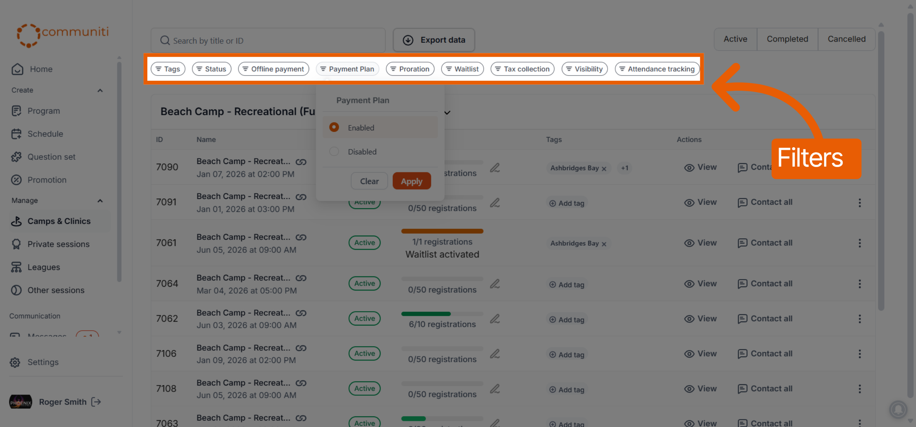Contact all for session 7091
Viewport: 916px width, 427px height.
coord(765,202)
